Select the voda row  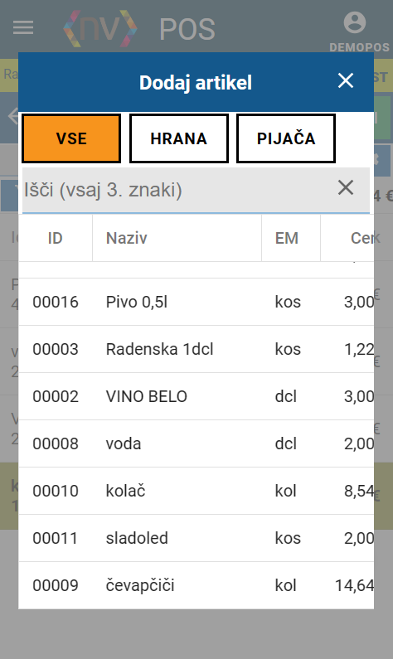point(196,443)
